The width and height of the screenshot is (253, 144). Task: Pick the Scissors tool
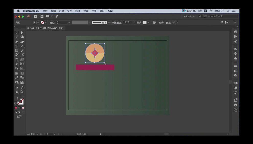(x=22, y=55)
